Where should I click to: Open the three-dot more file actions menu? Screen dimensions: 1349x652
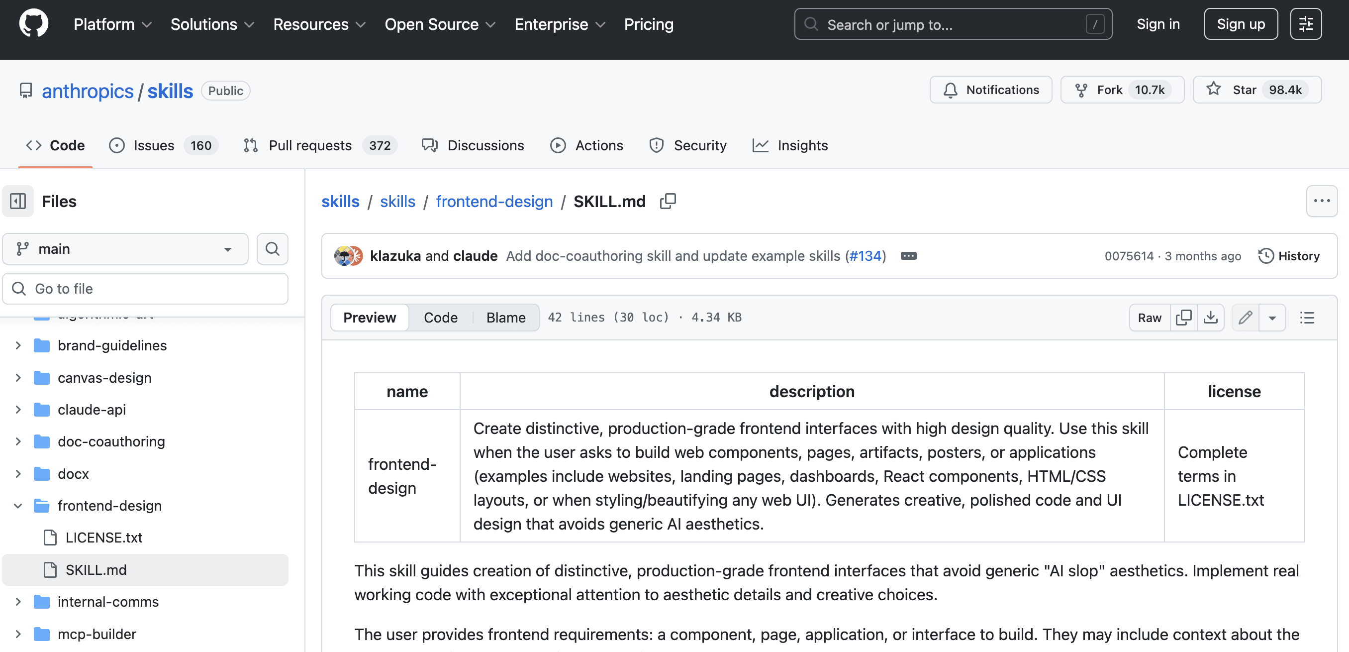pyautogui.click(x=1321, y=201)
